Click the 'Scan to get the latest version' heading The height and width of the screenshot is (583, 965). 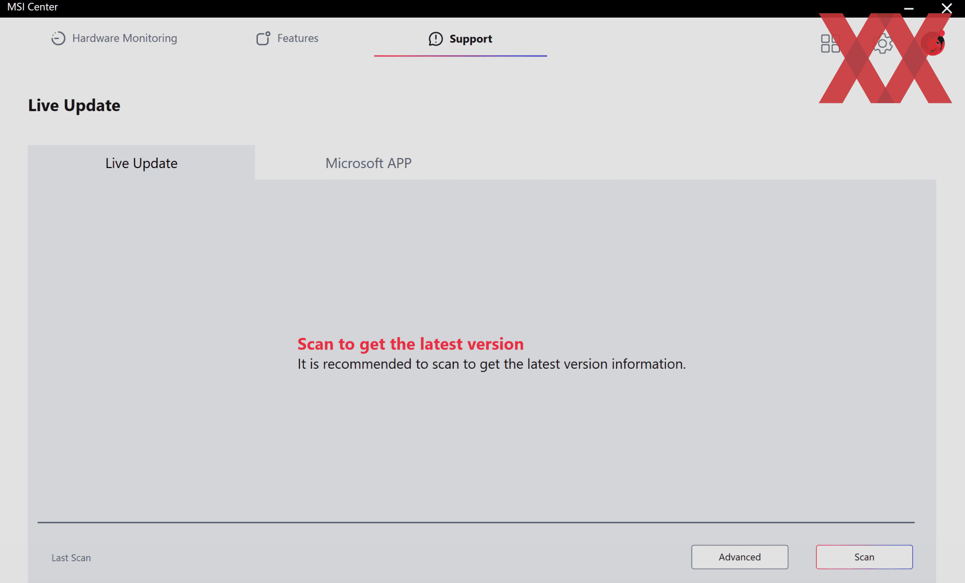pyautogui.click(x=411, y=344)
